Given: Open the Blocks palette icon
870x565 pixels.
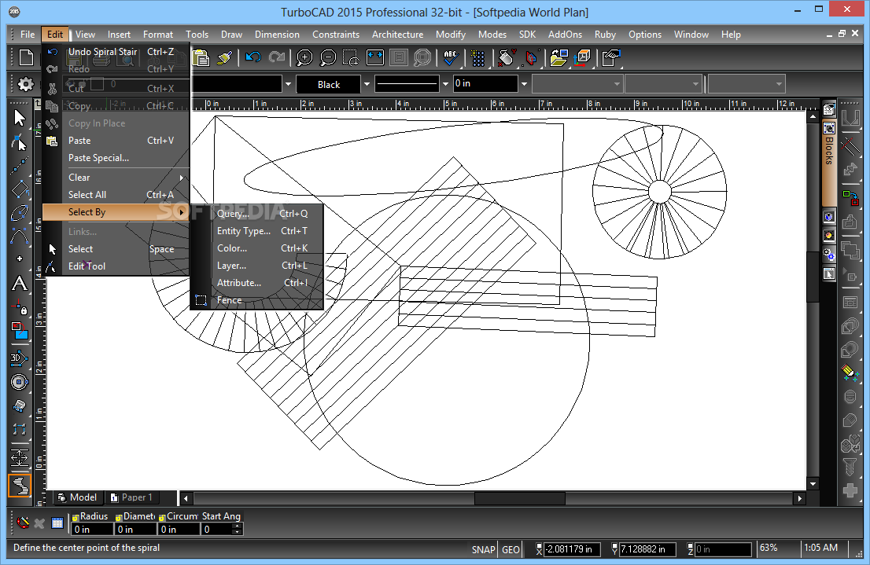Looking at the screenshot, I should coord(829,128).
